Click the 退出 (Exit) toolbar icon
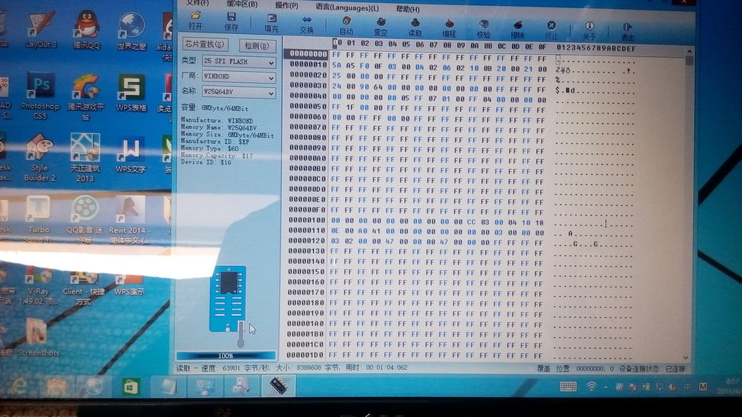 [628, 31]
